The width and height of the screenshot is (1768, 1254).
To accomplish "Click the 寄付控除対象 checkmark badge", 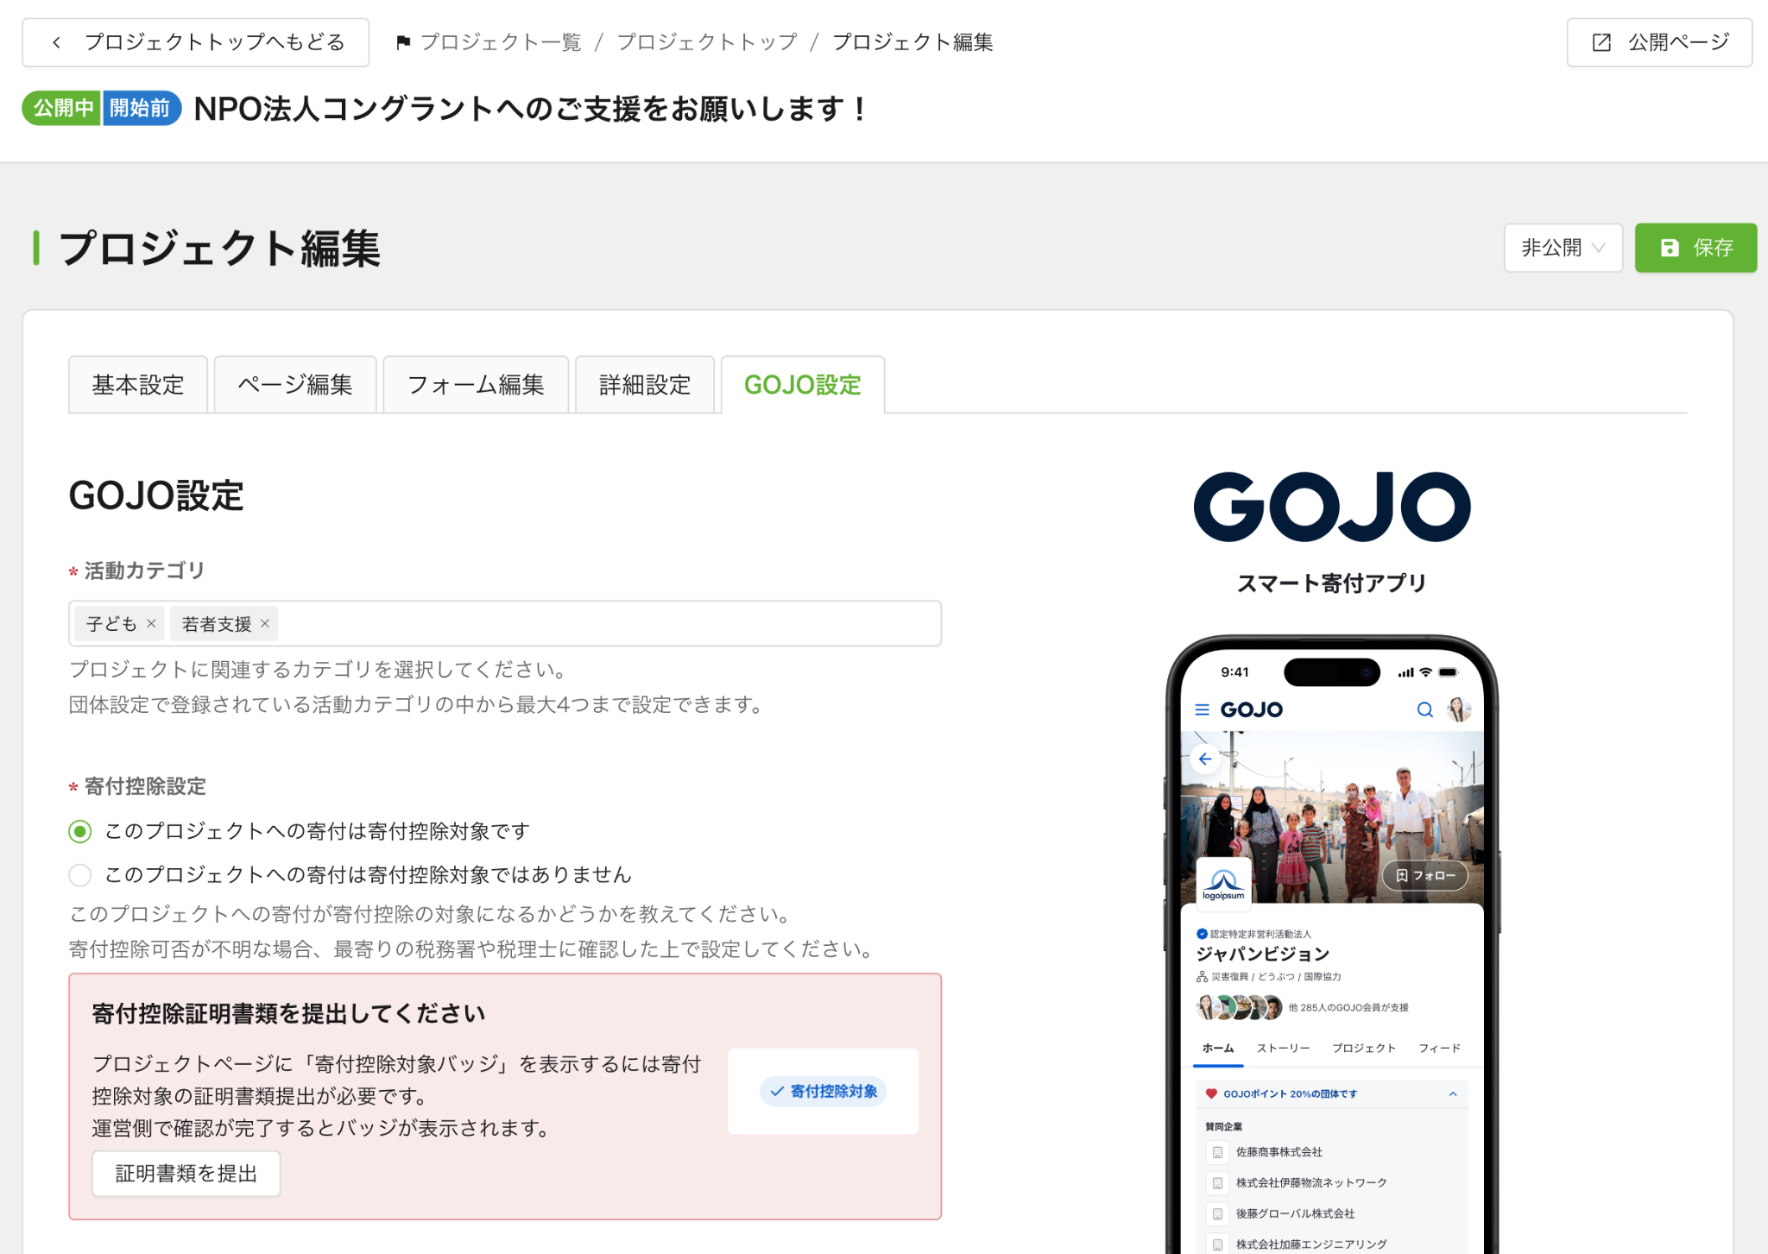I will click(x=824, y=1091).
